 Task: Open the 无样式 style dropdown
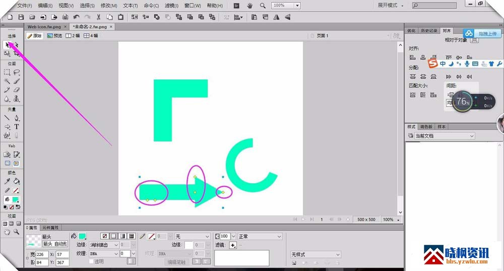[316, 254]
